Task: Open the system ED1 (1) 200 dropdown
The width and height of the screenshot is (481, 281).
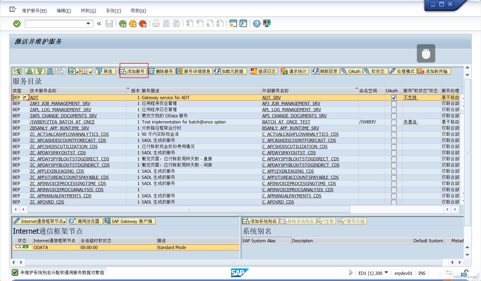Action: click(386, 272)
